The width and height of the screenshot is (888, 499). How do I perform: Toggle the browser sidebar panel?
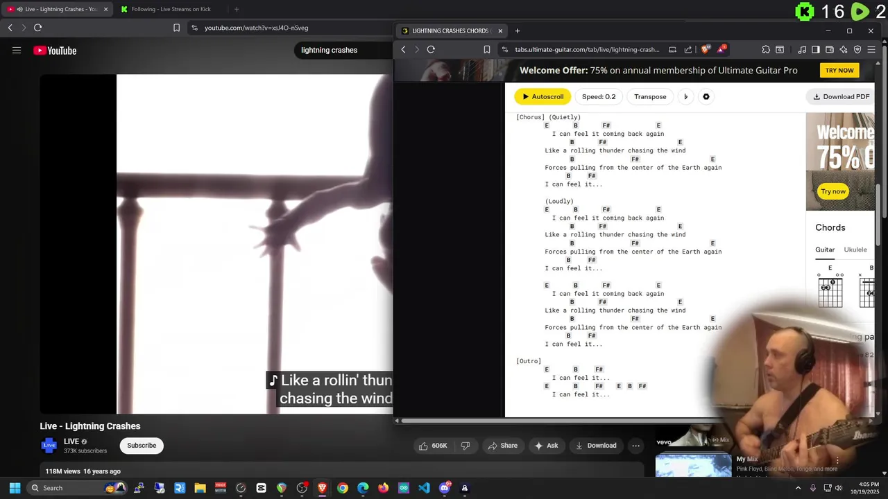(816, 49)
